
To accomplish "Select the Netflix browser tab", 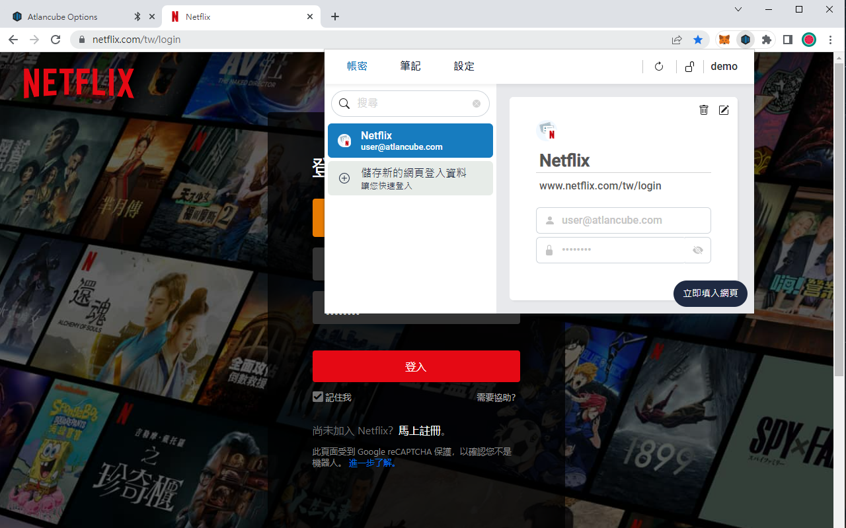I will (242, 16).
